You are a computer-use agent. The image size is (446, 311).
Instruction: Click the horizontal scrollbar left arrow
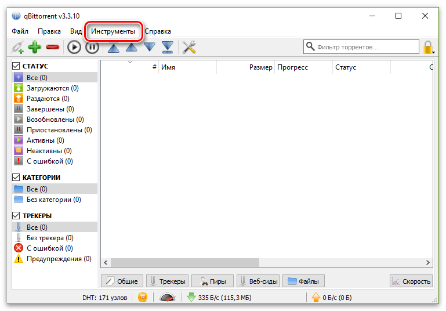[106, 262]
